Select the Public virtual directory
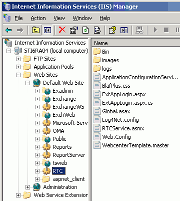Screen dimensions: 180x201 pos(59,139)
